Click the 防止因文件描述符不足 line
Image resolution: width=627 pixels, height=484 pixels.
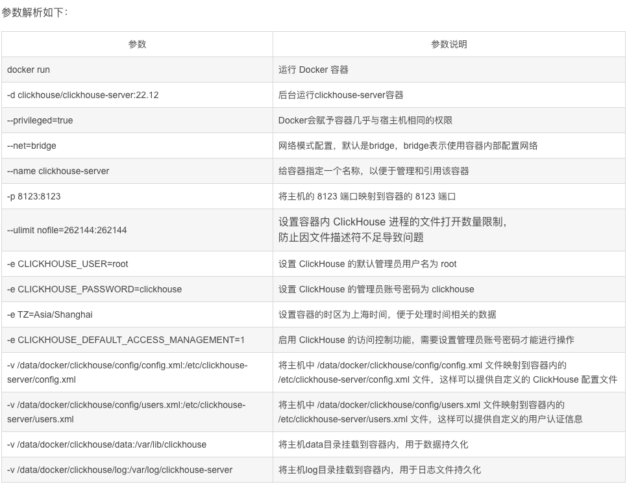[351, 237]
